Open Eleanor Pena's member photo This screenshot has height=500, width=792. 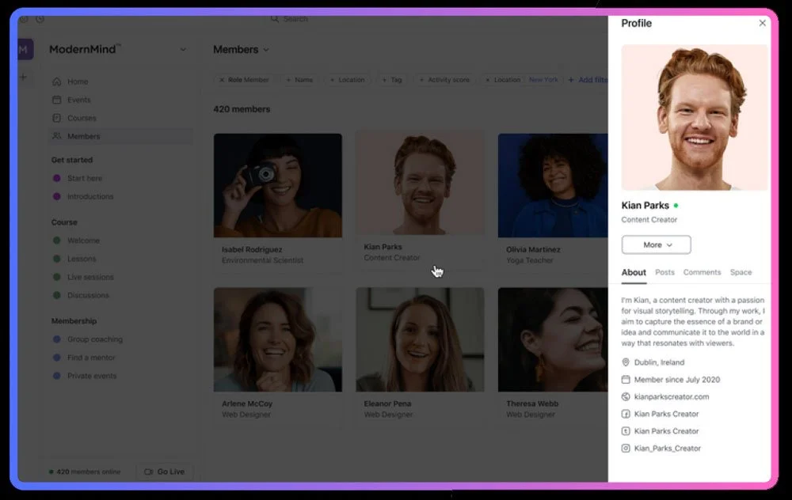[420, 339]
